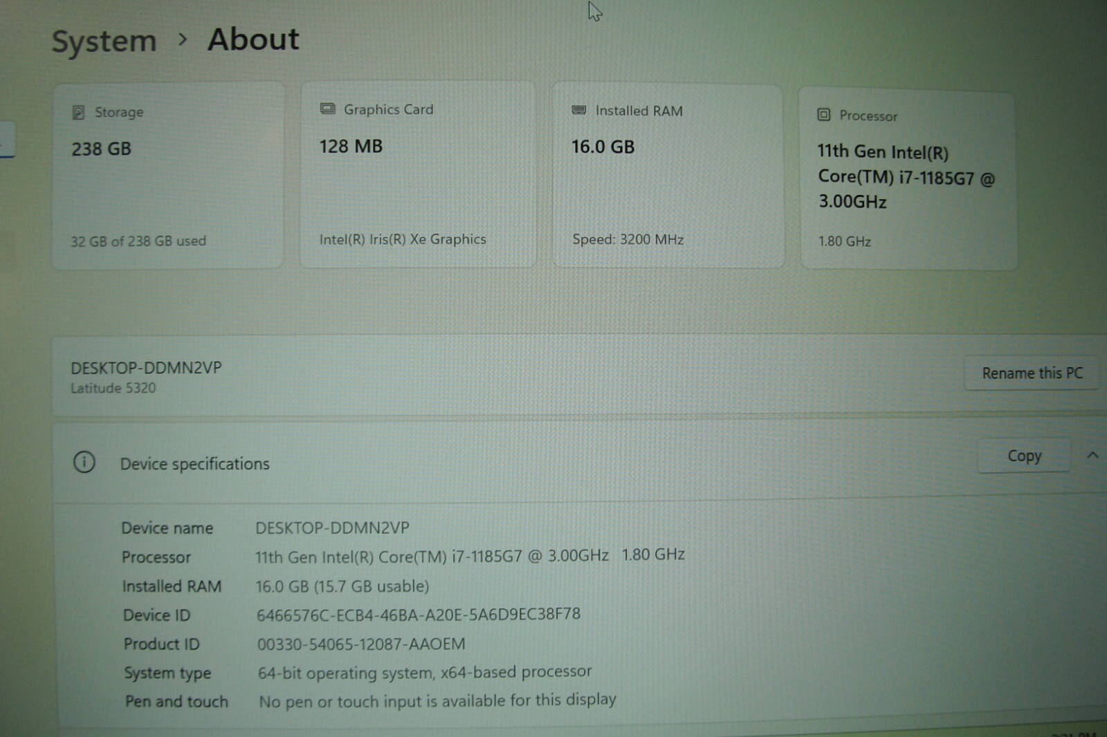Click the Installed RAM memory icon
1107x737 pixels.
pos(579,110)
